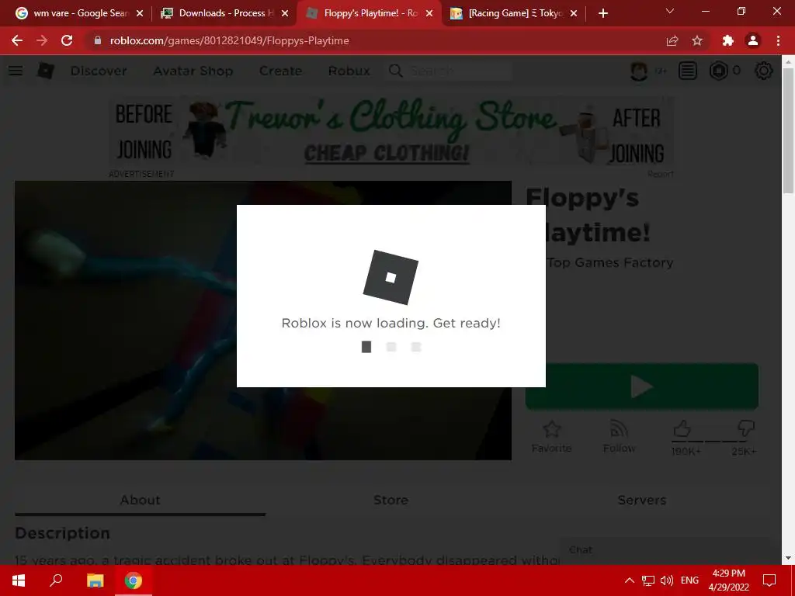Select the Store tab
795x596 pixels.
[391, 501]
